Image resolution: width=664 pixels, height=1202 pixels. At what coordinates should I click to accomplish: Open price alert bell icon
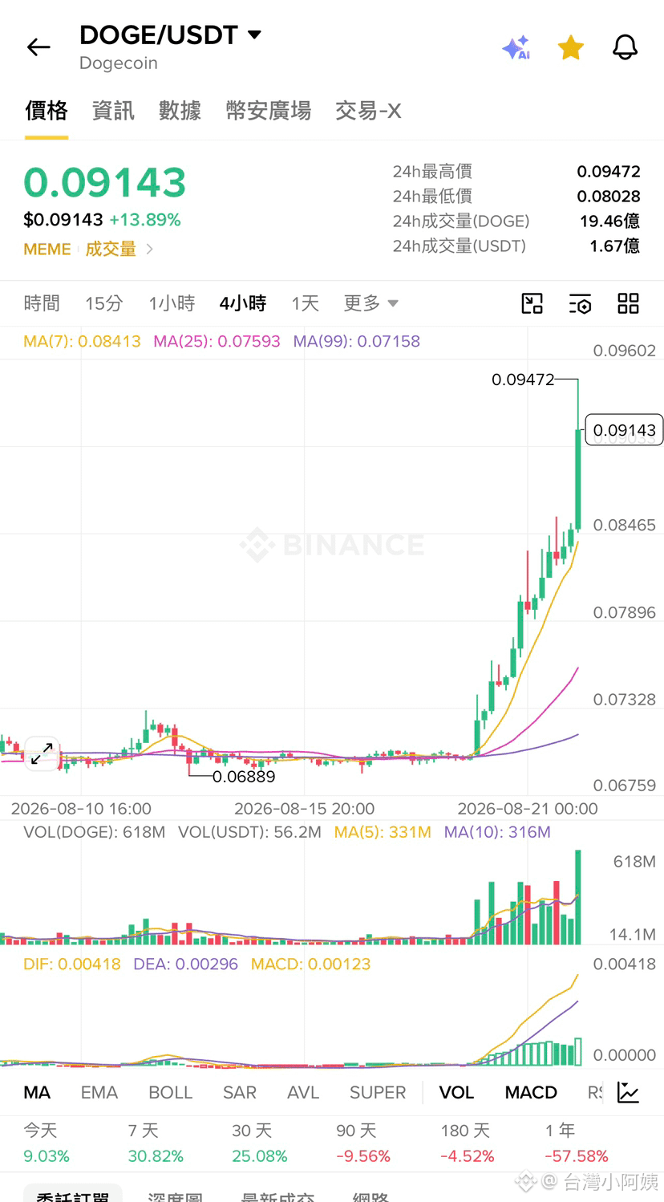[625, 47]
